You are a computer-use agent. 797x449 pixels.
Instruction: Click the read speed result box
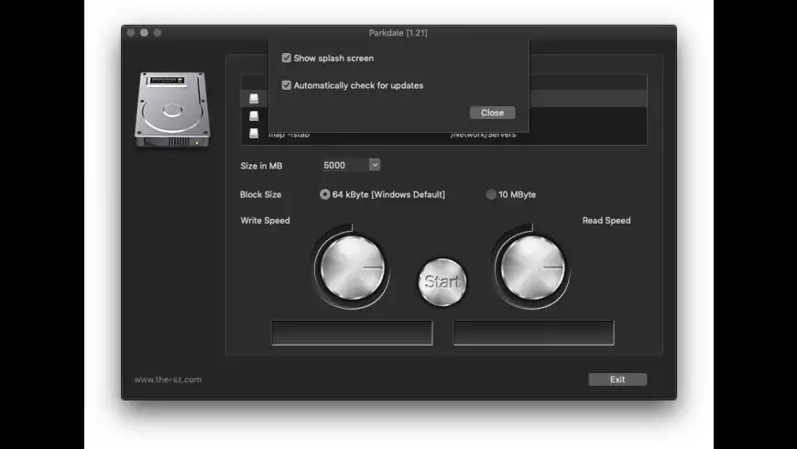[x=533, y=333]
